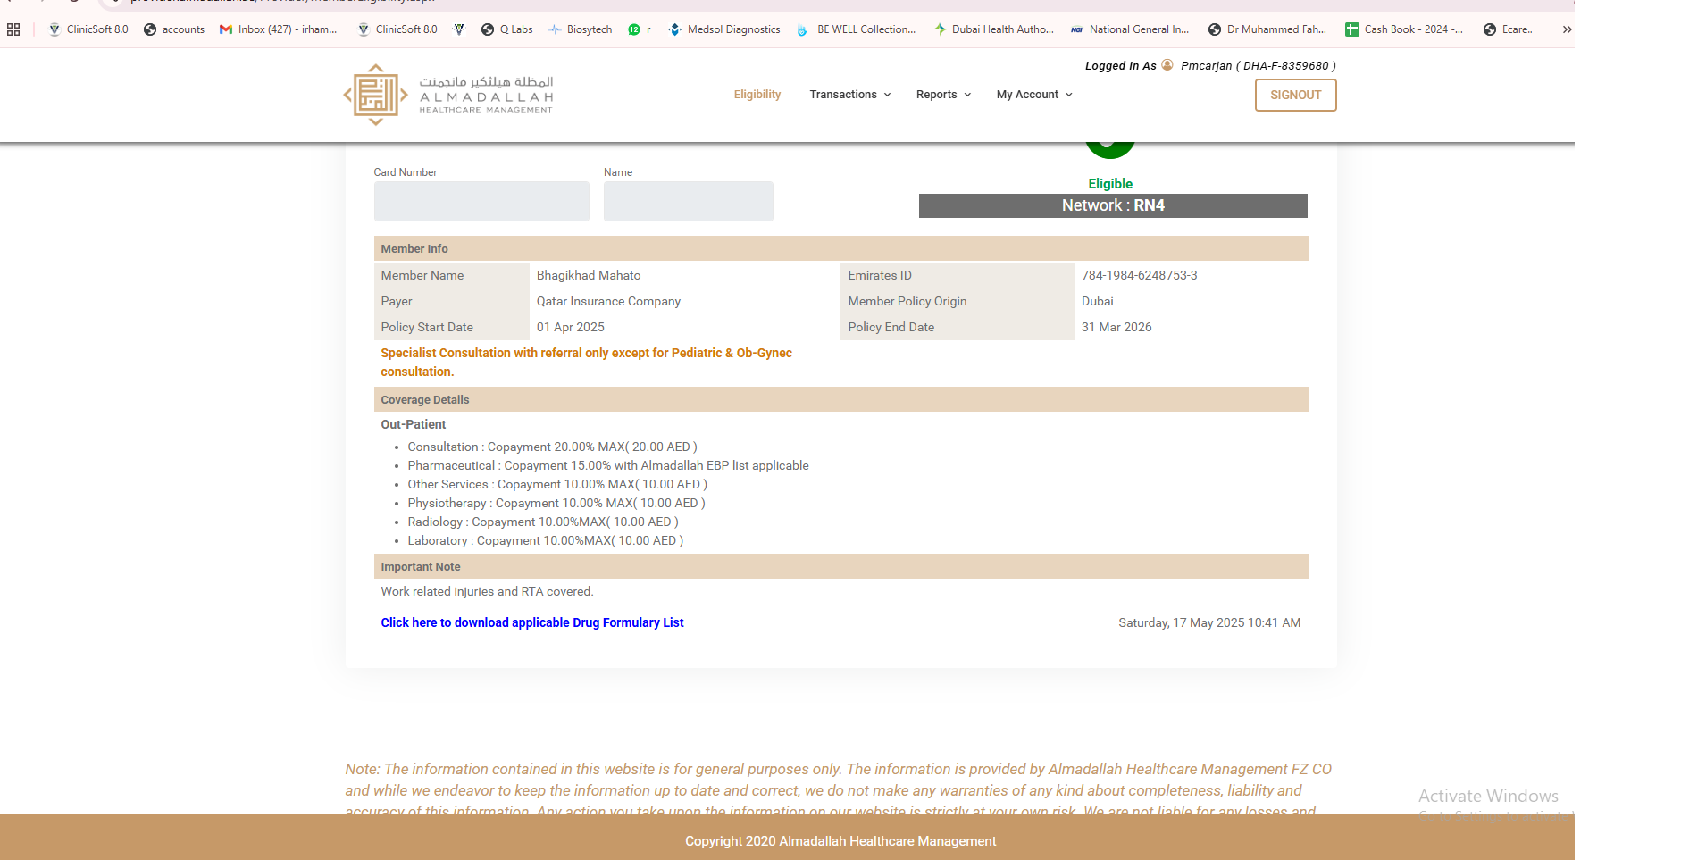
Task: Open the BE WELL Collection bookmark
Action: click(856, 29)
